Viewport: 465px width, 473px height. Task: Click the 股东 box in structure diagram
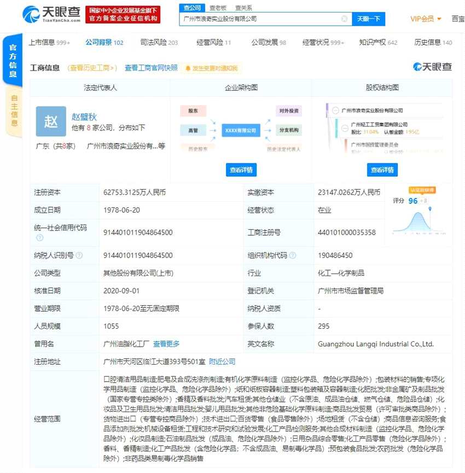coord(193,110)
